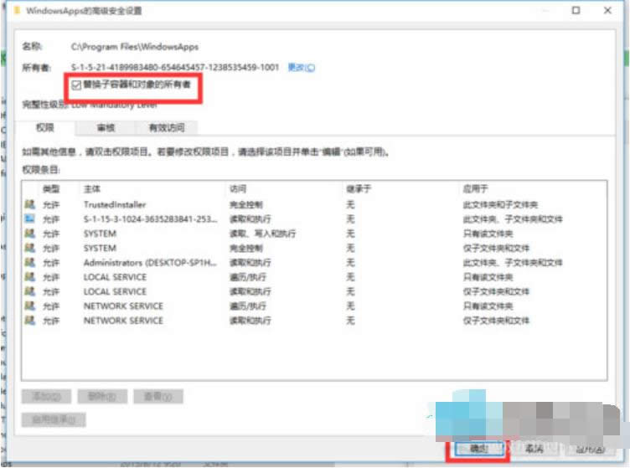Click the icon of LOCAL SERVICE 遍历/执行 row
Screen dimensions: 630x468
29,276
